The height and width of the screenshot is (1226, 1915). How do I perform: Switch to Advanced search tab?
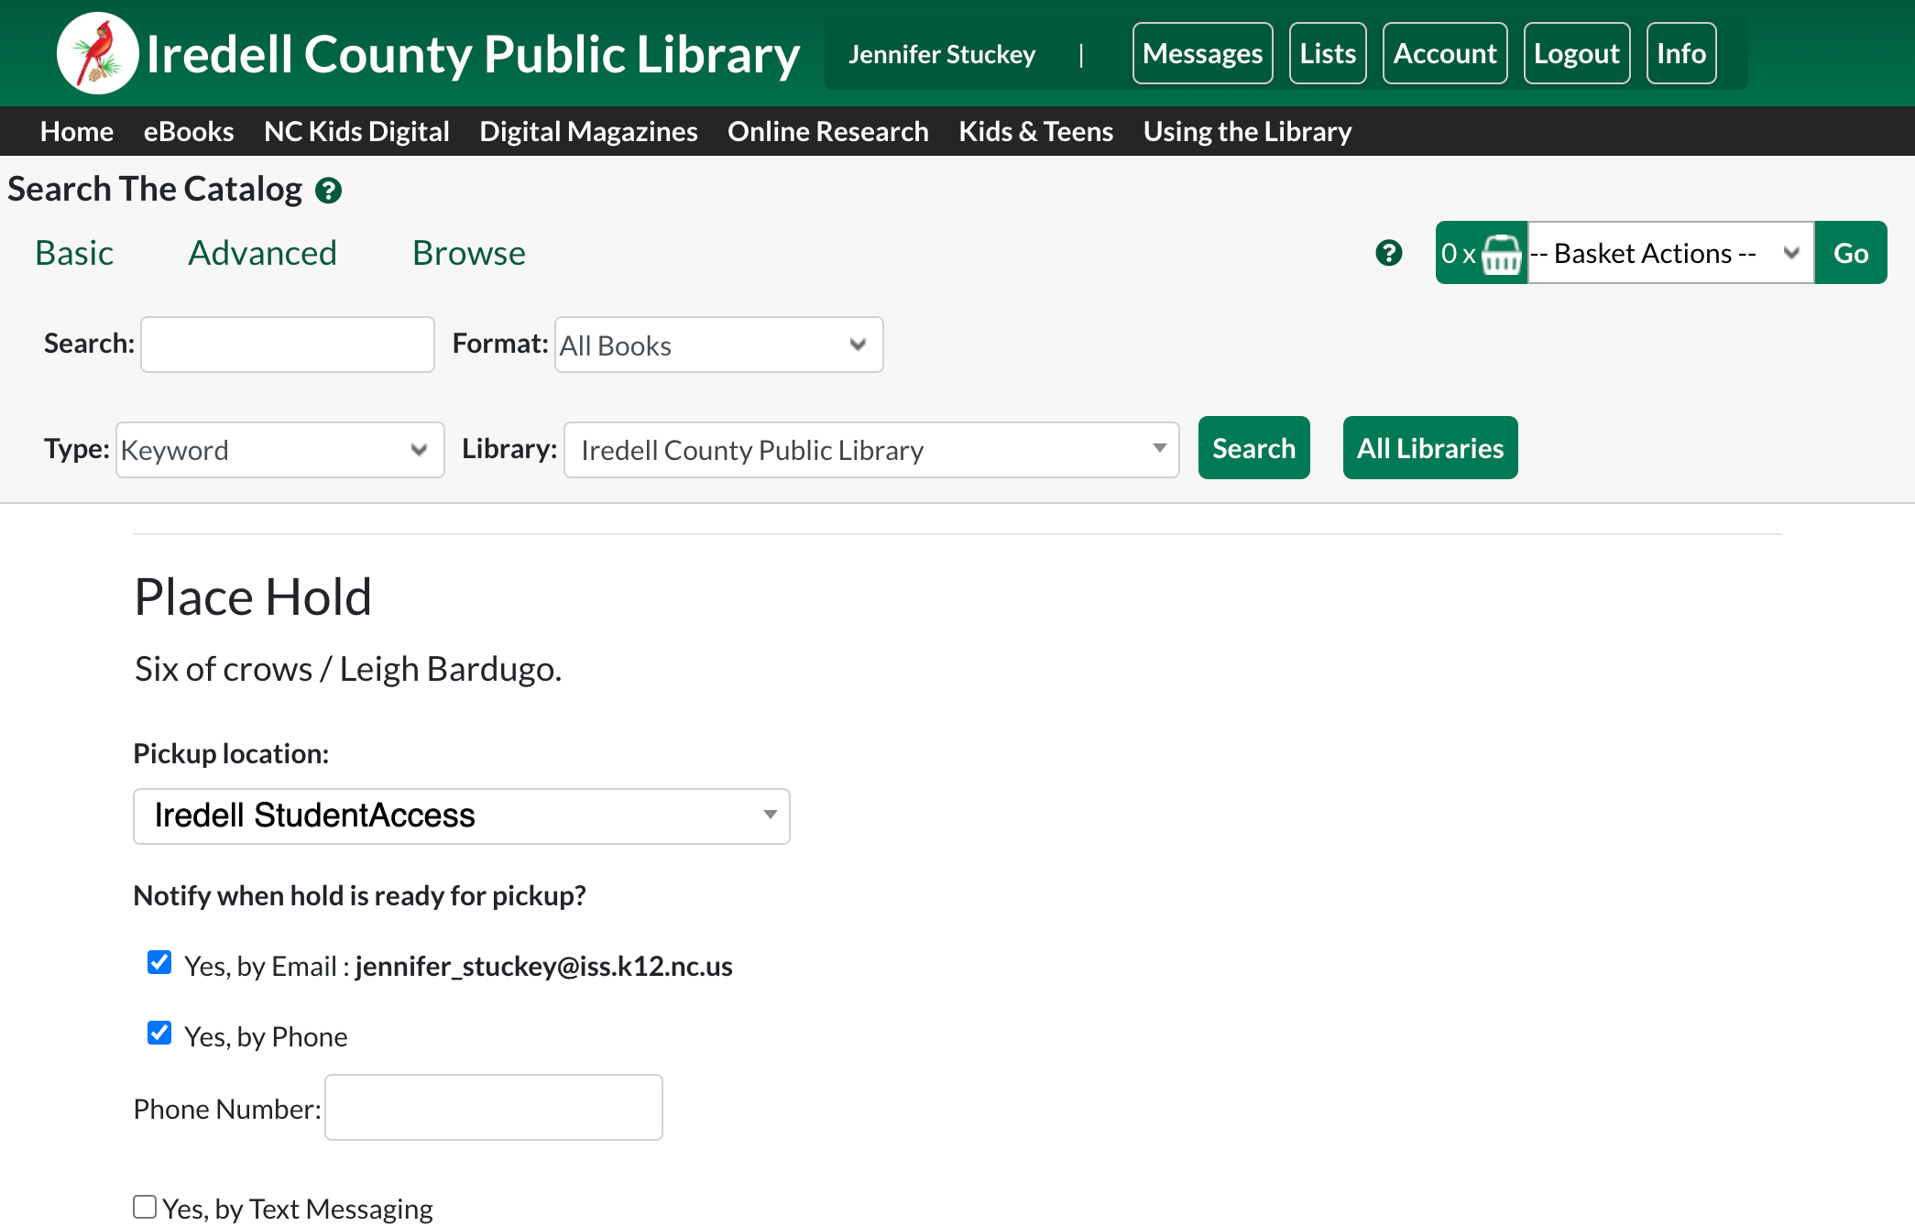(x=263, y=253)
